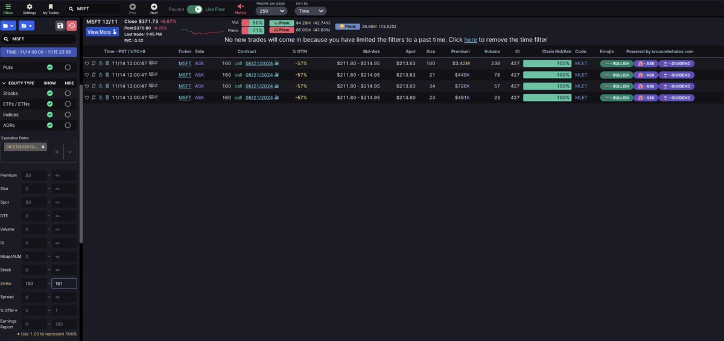Click the 'here' link to remove time filter
The height and width of the screenshot is (341, 724).
[471, 39]
